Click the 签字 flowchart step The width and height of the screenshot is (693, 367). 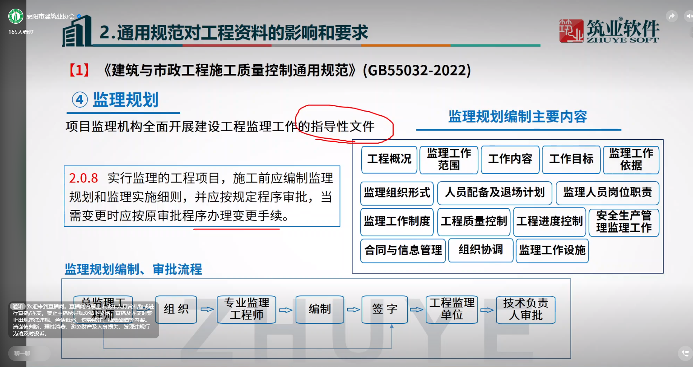tap(385, 309)
